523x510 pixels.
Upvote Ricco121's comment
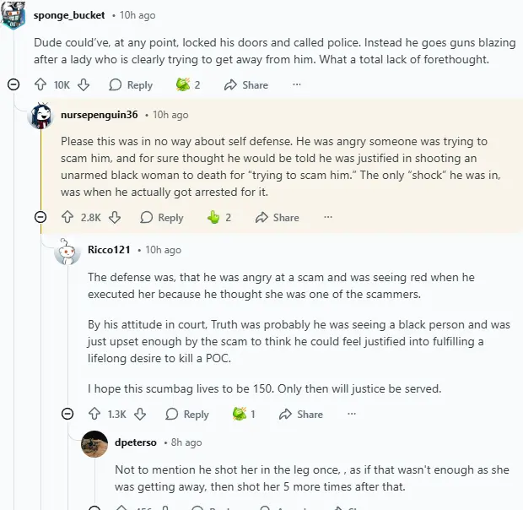[x=94, y=414]
